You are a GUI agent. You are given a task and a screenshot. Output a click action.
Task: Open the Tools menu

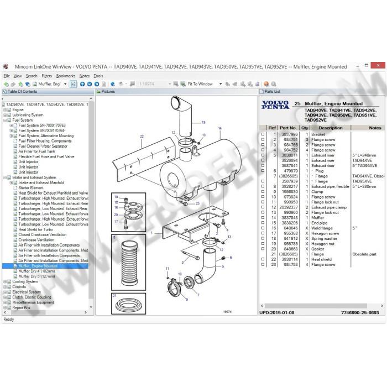98,76
